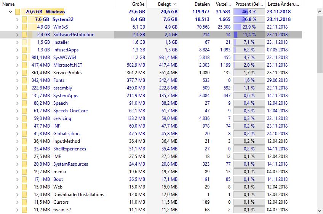Sort by the Letzte Änderu... column header

tap(284, 4)
